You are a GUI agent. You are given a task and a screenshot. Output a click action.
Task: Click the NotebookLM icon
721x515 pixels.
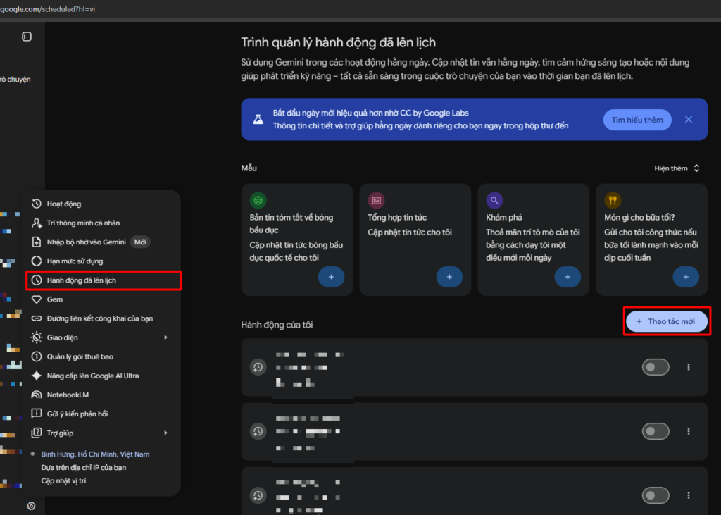[37, 395]
